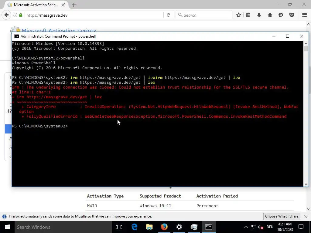
Task: Minimize the Command Prompt window
Action: [x=274, y=36]
